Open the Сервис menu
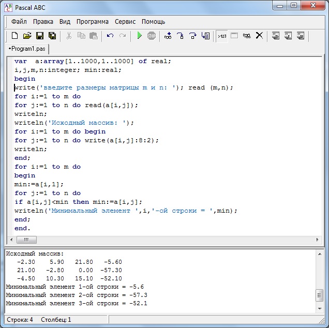 pos(125,22)
